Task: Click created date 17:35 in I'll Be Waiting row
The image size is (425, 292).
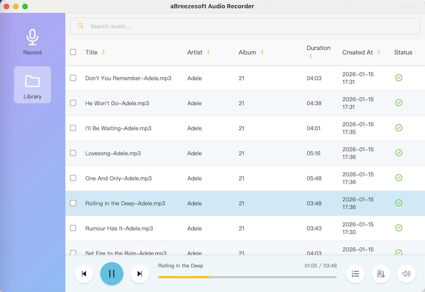Action: coord(349,132)
